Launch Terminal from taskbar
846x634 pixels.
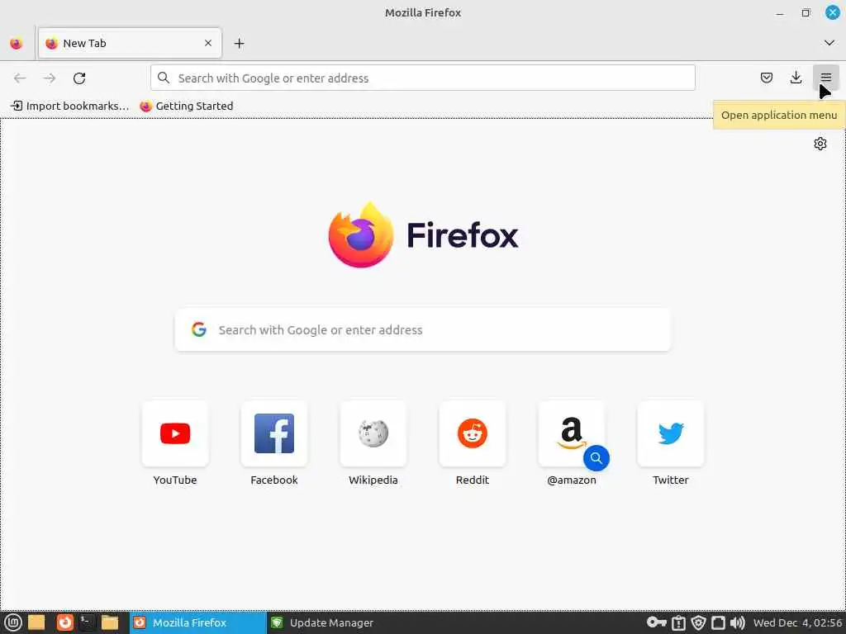click(87, 622)
